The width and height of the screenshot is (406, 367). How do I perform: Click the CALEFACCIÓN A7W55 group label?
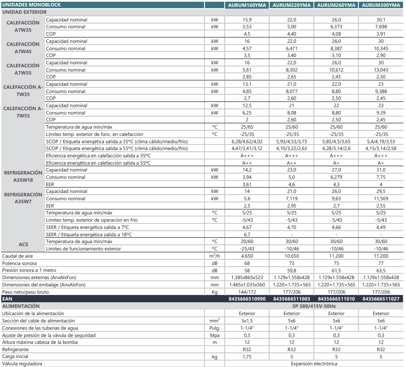[x=23, y=69]
